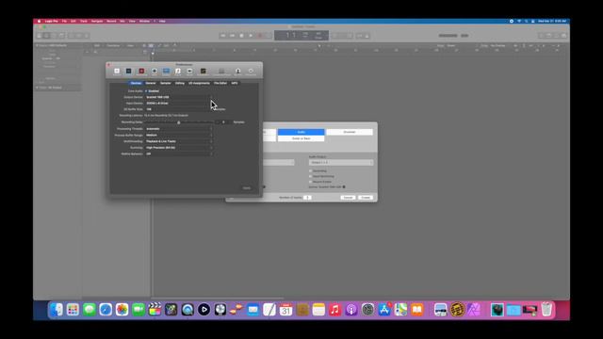Open Logic Pro menu in menu bar
Image resolution: width=603 pixels, height=339 pixels.
[51, 21]
